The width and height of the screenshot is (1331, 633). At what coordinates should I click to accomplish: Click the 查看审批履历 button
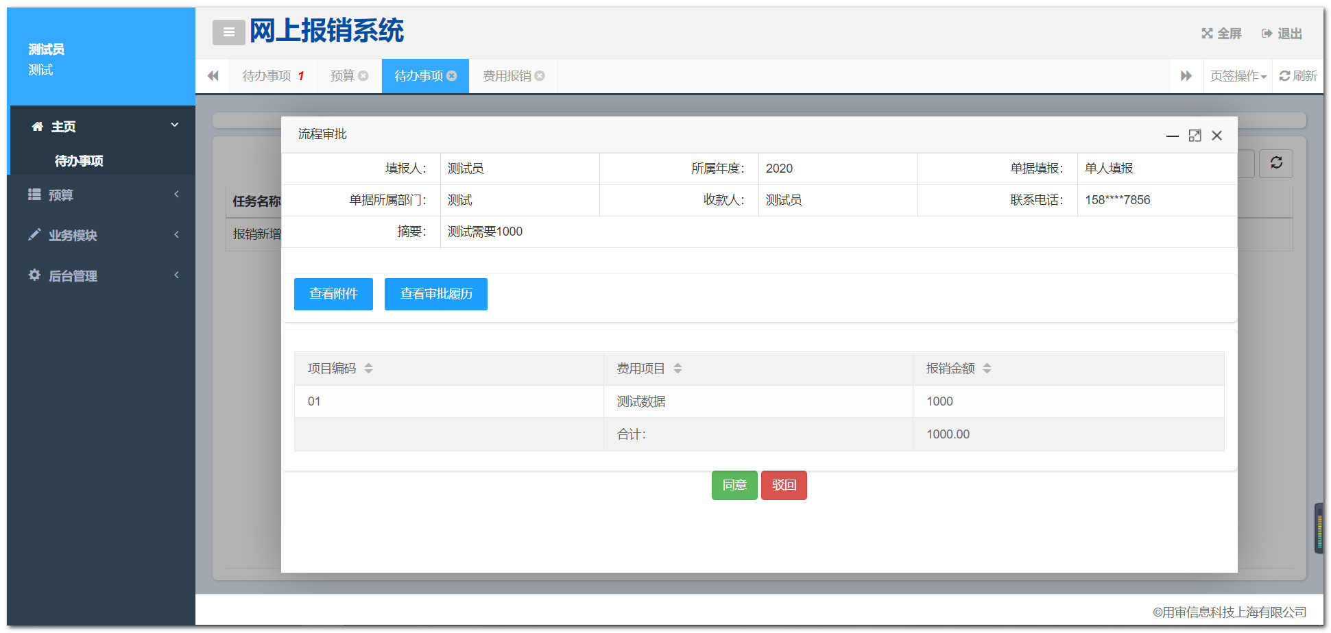click(435, 294)
